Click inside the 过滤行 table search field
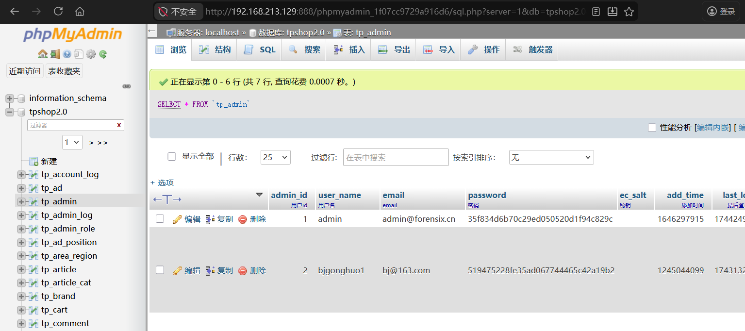Viewport: 745px width, 331px height. point(396,157)
